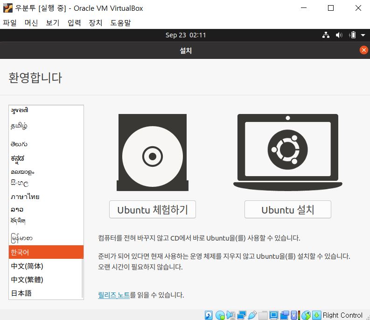The image size is (370, 320).
Task: Click the recording status icon
Action: tap(284, 315)
